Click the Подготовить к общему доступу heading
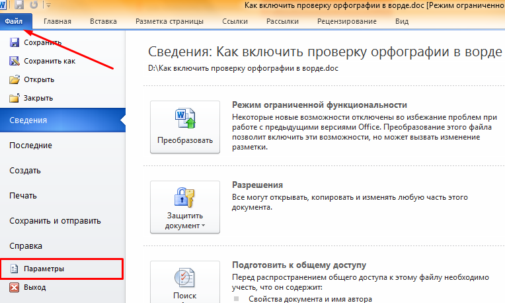The width and height of the screenshot is (505, 303). coord(299,265)
